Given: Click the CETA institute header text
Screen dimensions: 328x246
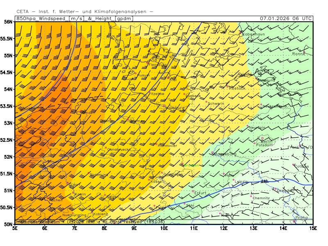Looking at the screenshot, I should [x=85, y=12].
